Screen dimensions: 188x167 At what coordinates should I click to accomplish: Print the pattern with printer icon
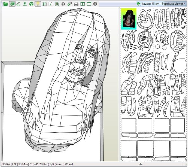click(x=76, y=4)
